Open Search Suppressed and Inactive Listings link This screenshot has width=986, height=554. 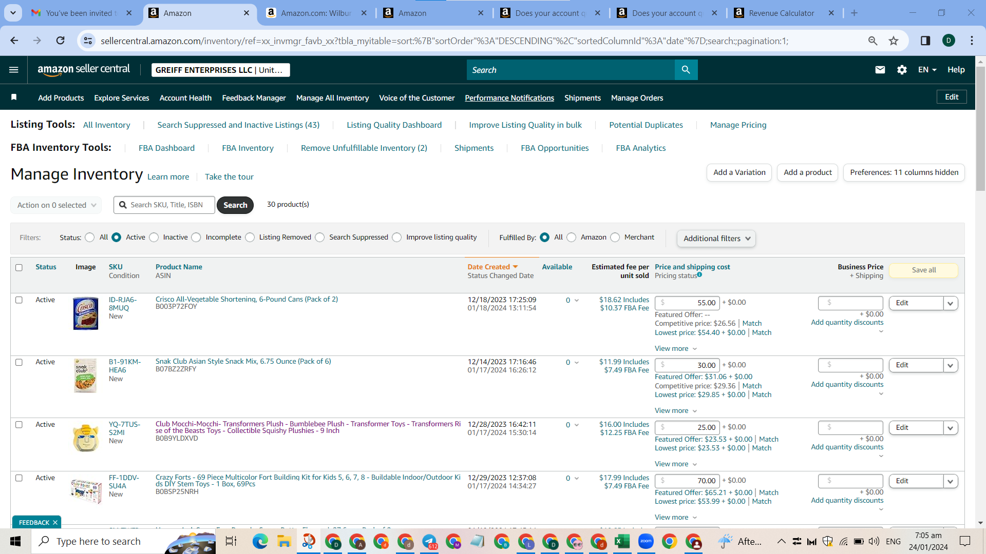[x=238, y=125]
